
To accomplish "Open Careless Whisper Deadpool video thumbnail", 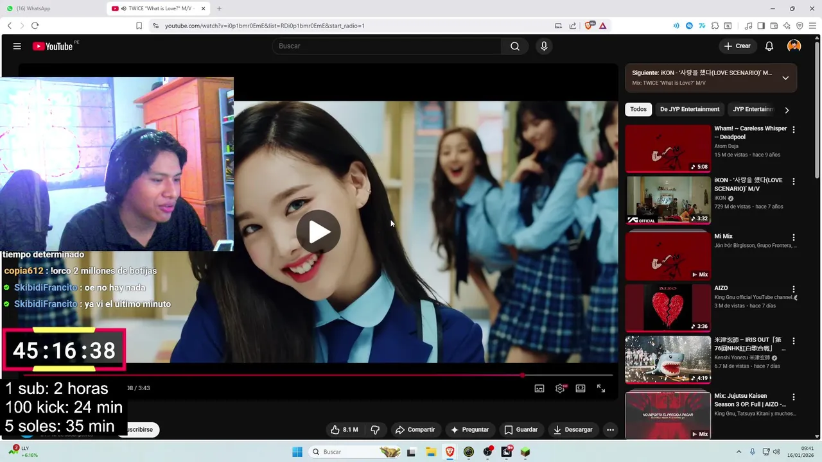I will (x=668, y=148).
